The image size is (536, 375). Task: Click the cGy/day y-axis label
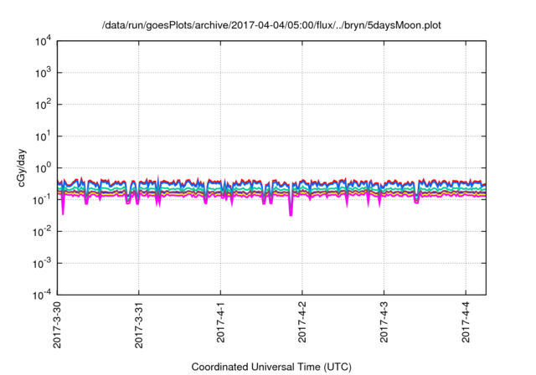pyautogui.click(x=21, y=167)
